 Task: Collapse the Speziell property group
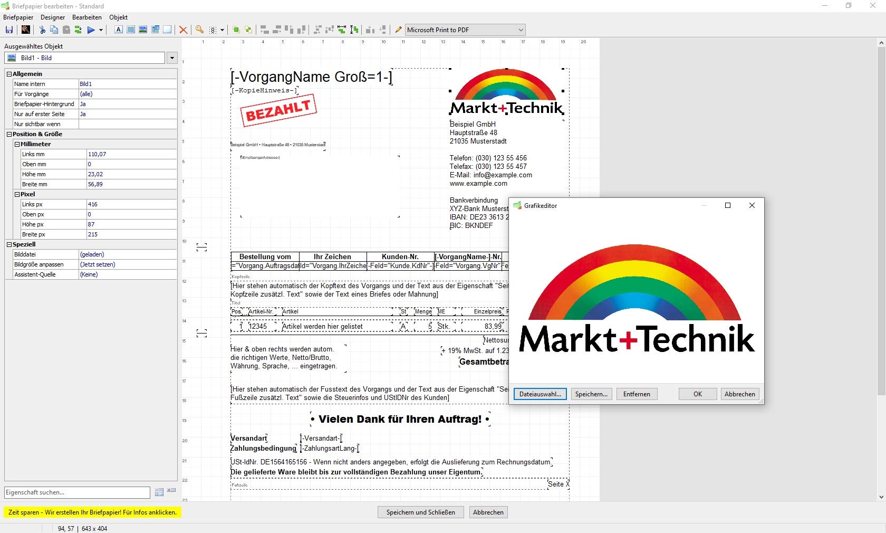click(x=9, y=244)
